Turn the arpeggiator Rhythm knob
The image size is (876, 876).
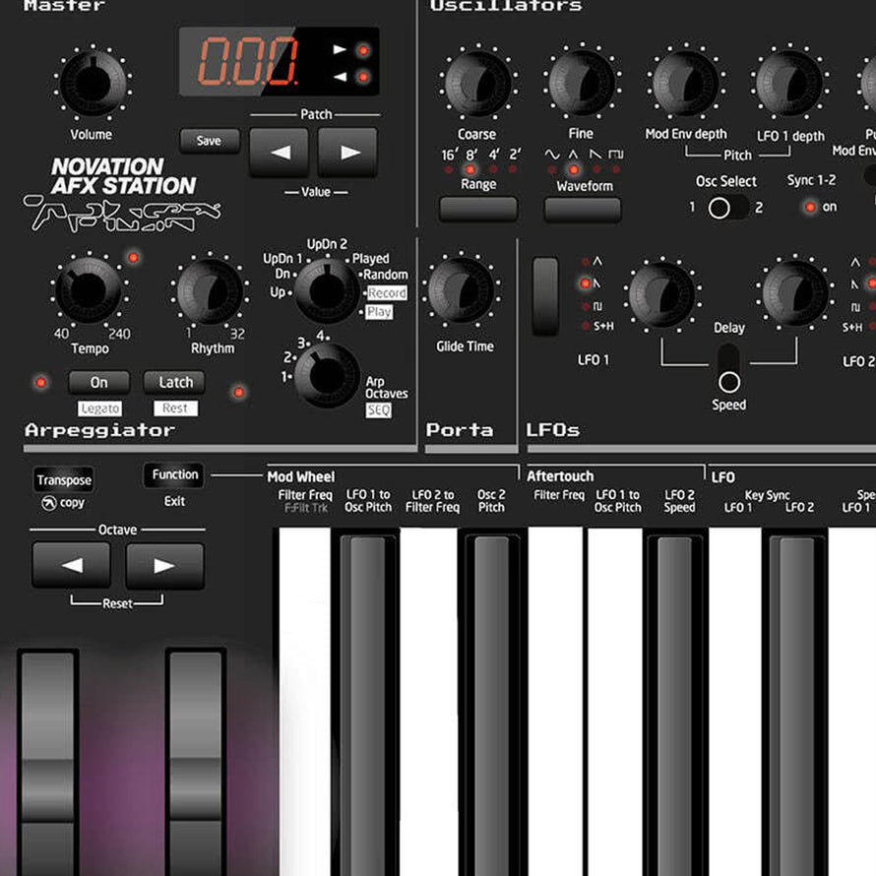[x=210, y=290]
